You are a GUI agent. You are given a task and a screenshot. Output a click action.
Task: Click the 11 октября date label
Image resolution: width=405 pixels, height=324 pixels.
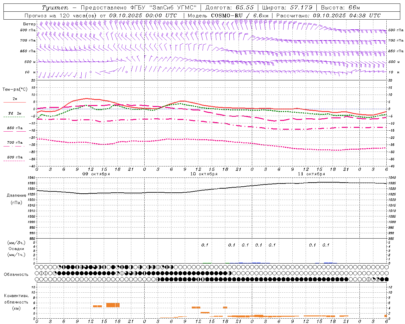pos(311,174)
